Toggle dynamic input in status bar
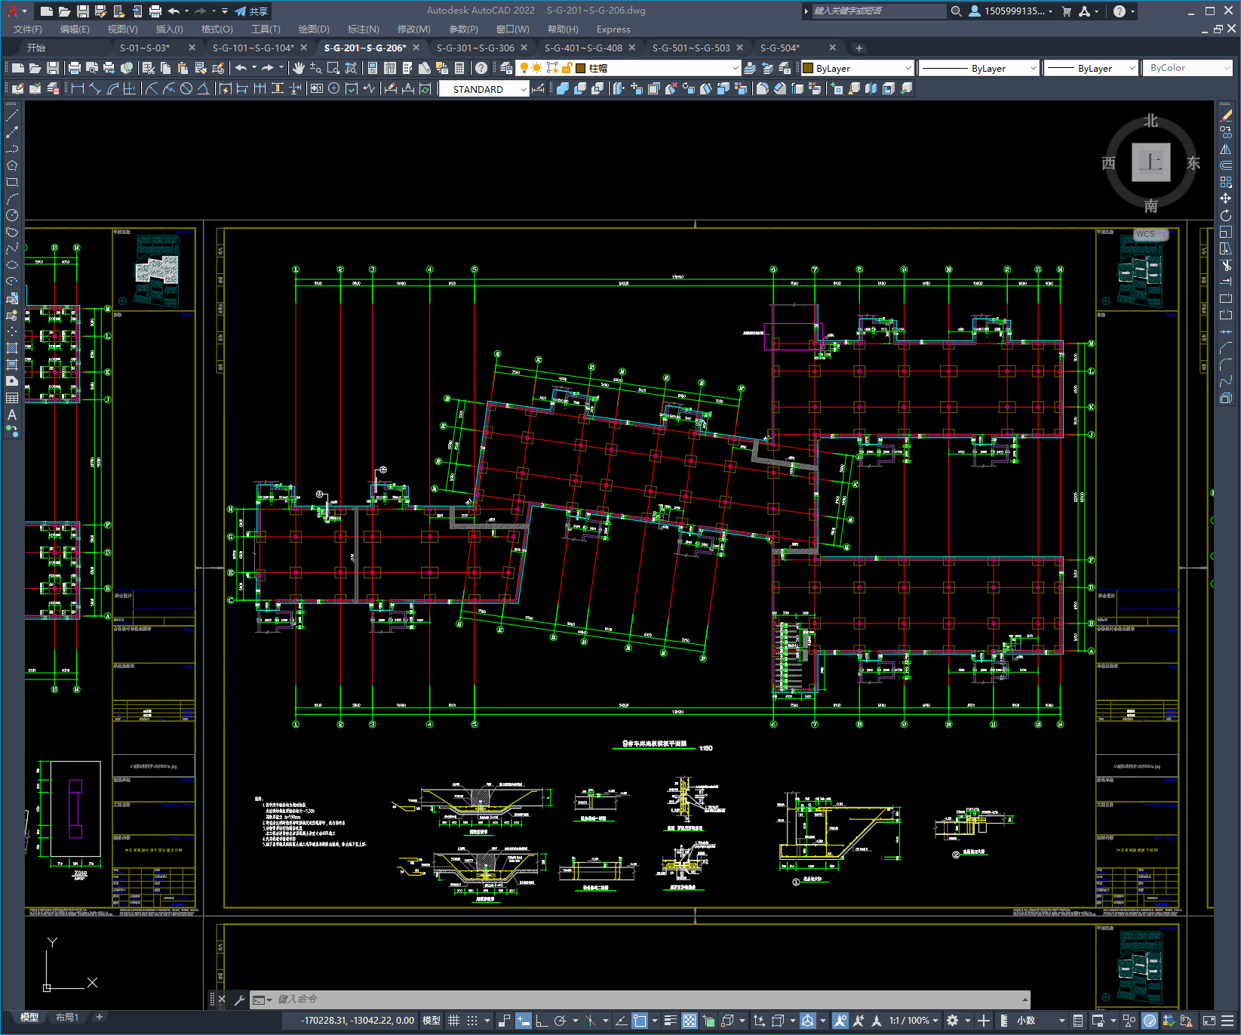 [x=524, y=1021]
